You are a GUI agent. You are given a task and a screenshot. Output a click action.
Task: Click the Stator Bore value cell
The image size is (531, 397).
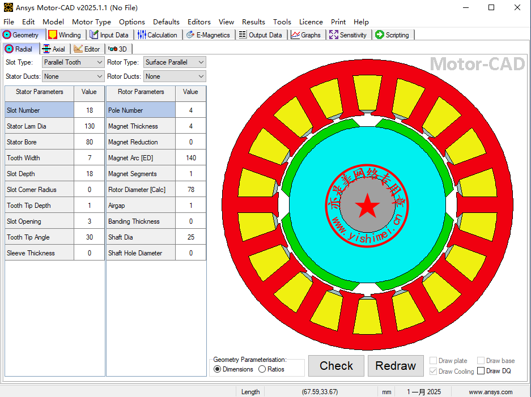point(89,142)
